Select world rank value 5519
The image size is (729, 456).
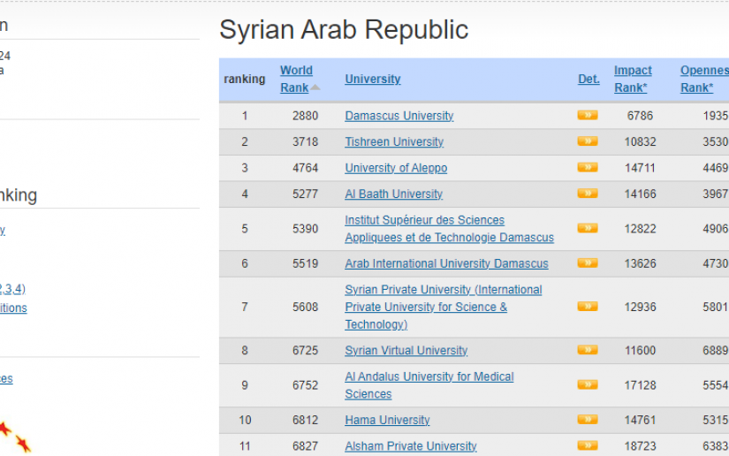pyautogui.click(x=305, y=263)
